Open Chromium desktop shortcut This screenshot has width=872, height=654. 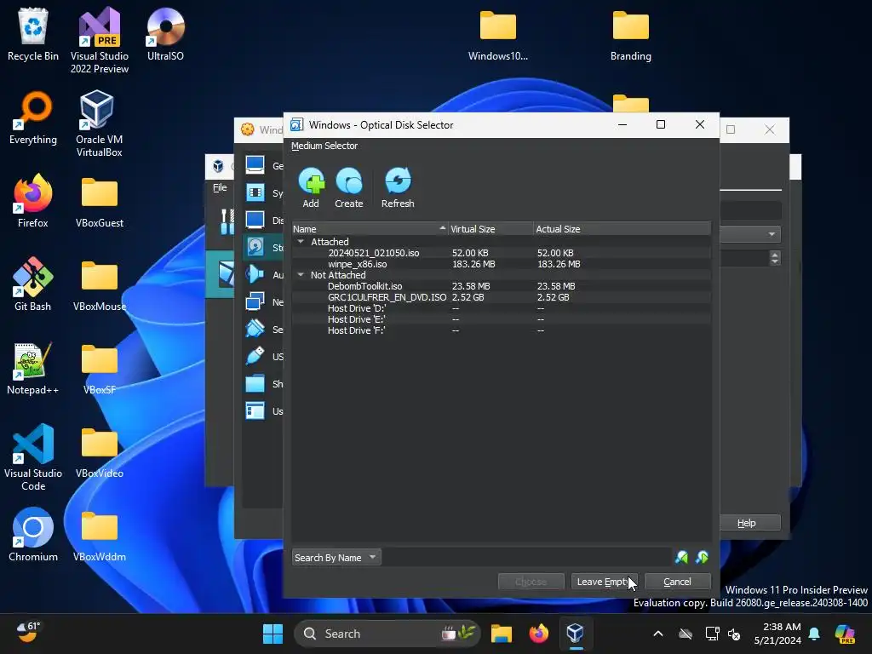click(x=33, y=535)
